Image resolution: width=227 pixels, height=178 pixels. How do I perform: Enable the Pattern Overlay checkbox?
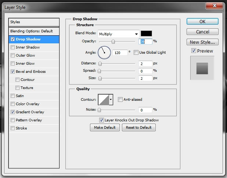coord(12,120)
